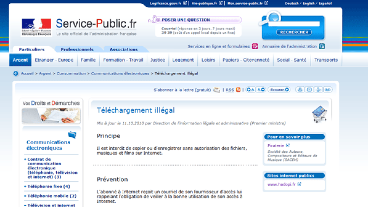368x207 pixels.
Task: Click the RSS text link
Action: (230, 90)
